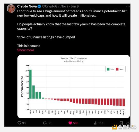This screenshot has width=139, height=132.
Task: Click the green Positive legend swatch
Action: point(108,69)
